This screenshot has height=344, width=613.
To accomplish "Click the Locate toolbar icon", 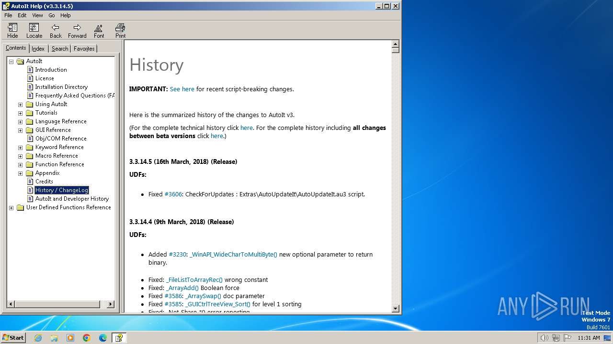I will (34, 31).
